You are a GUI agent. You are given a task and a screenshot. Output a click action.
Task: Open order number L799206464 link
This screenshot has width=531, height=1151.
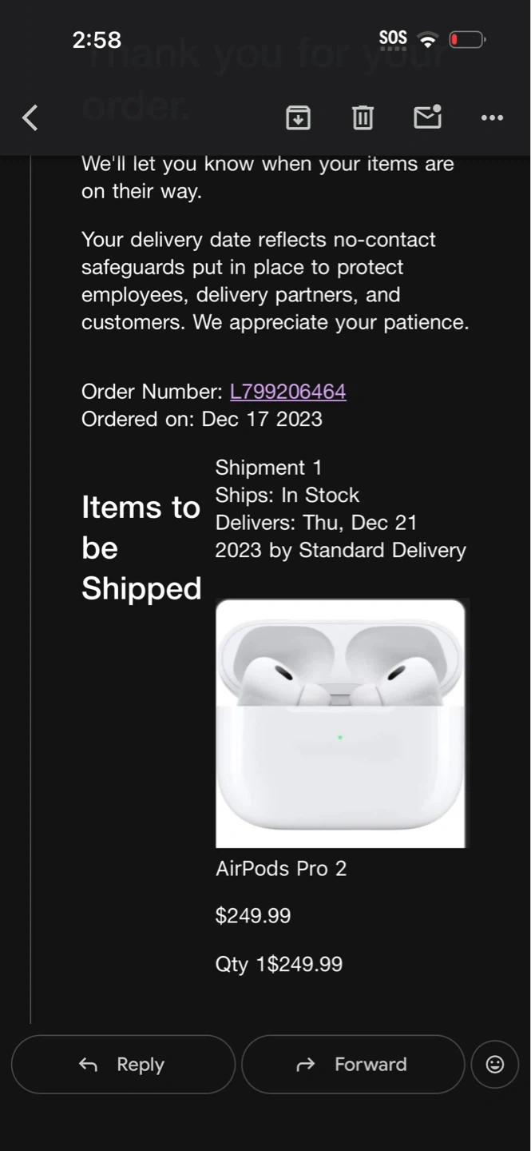[287, 392]
